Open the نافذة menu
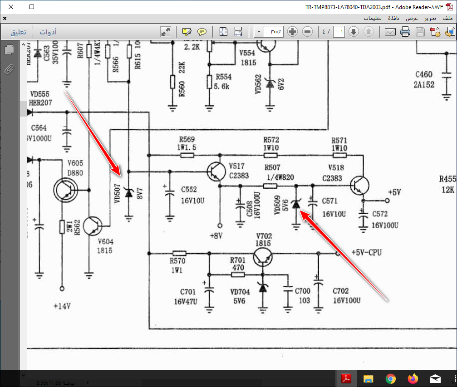Viewport: 457px width, 387px height. (393, 18)
